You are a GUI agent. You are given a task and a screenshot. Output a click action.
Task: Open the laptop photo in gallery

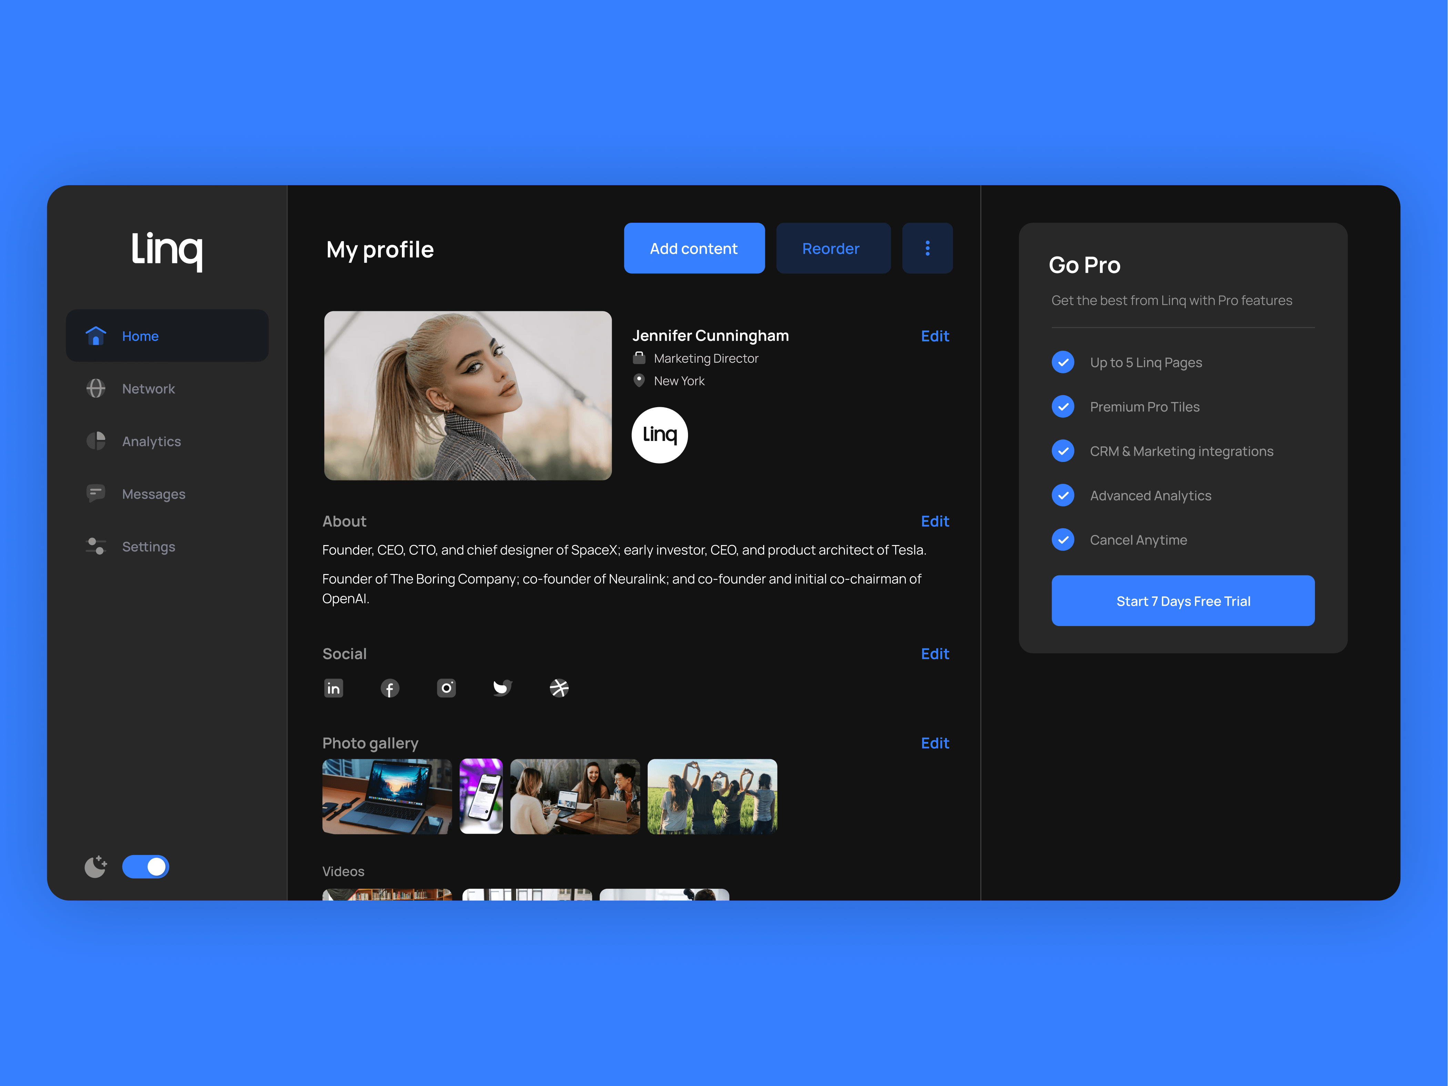click(387, 797)
